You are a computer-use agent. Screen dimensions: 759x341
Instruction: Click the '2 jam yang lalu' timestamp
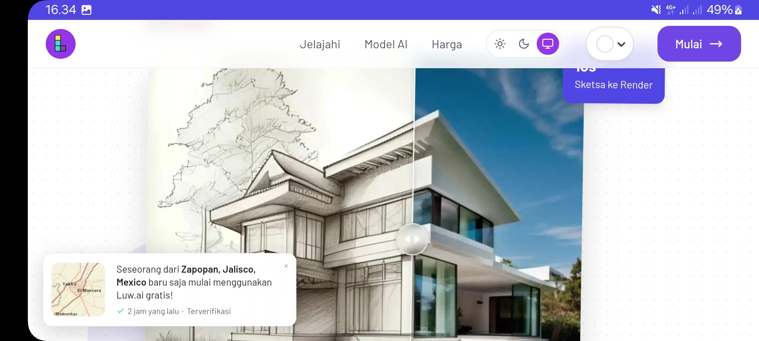coord(153,311)
